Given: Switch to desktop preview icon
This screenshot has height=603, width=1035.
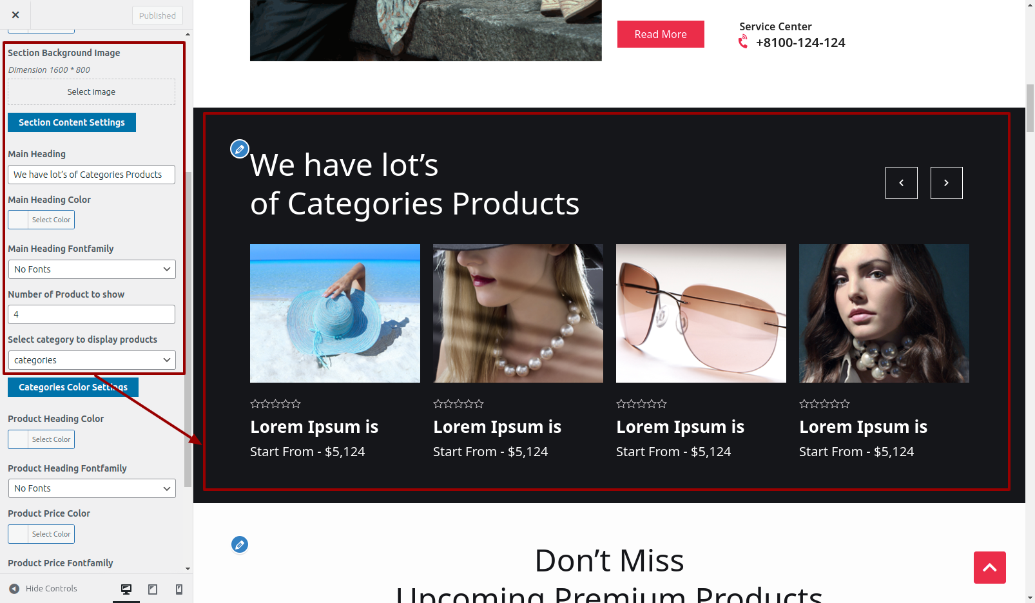Looking at the screenshot, I should click(x=126, y=589).
